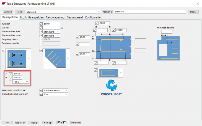The width and height of the screenshot is (202, 126).
Task: Uncheck the Kwaliteit checkbox
Action: [41, 24]
